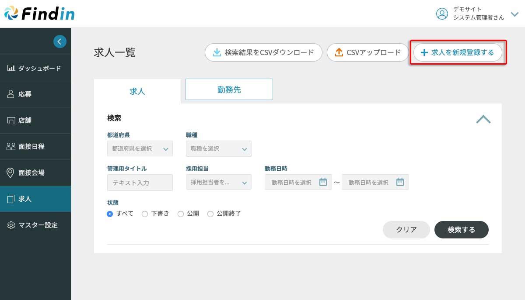The height and width of the screenshot is (300, 525).
Task: Switch to the 勤務先 tab
Action: pyautogui.click(x=229, y=90)
